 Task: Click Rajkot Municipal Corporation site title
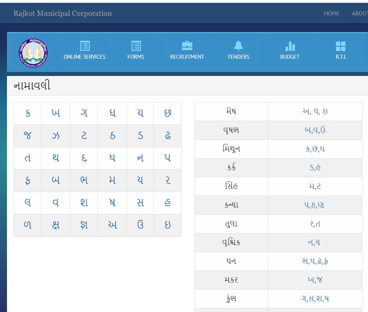(63, 13)
